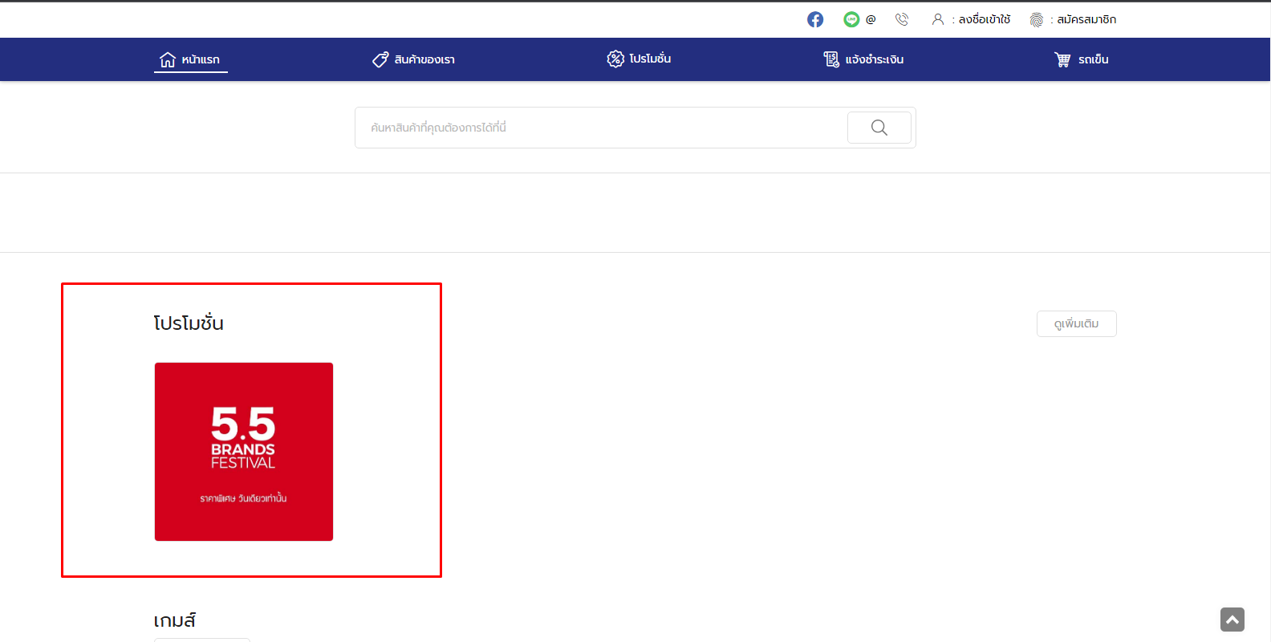Click the phone contact icon
Image resolution: width=1271 pixels, height=642 pixels.
pos(902,19)
